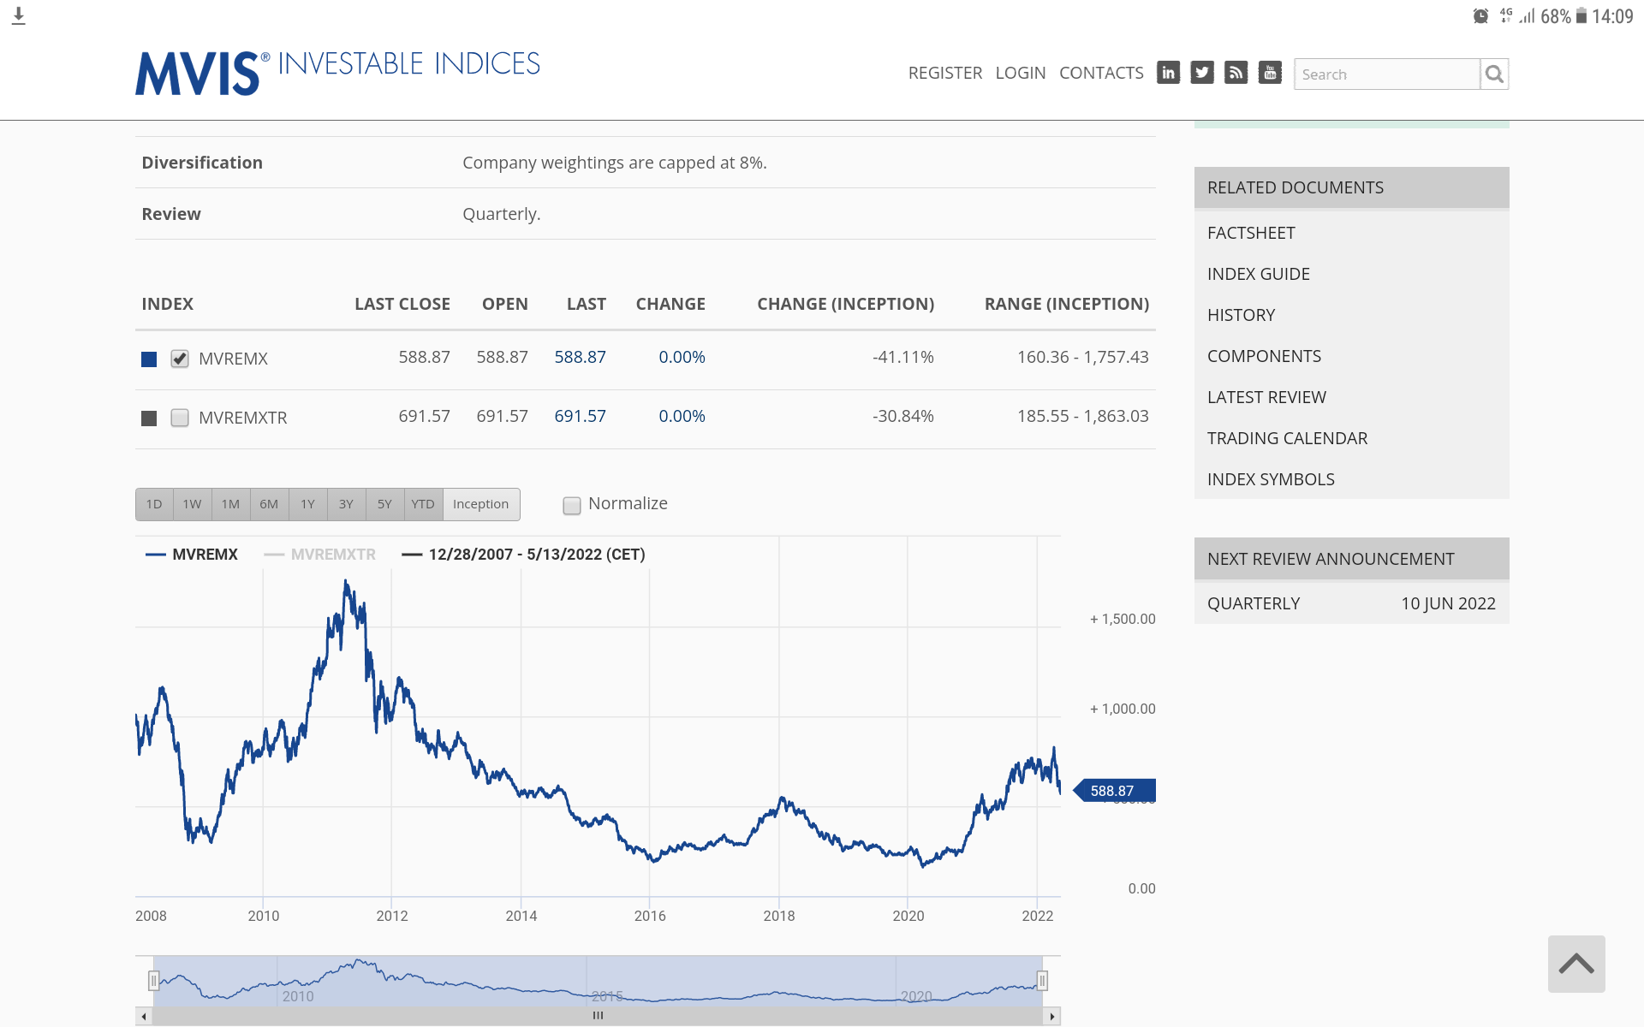
Task: Click the search magnifier icon
Action: click(1494, 74)
